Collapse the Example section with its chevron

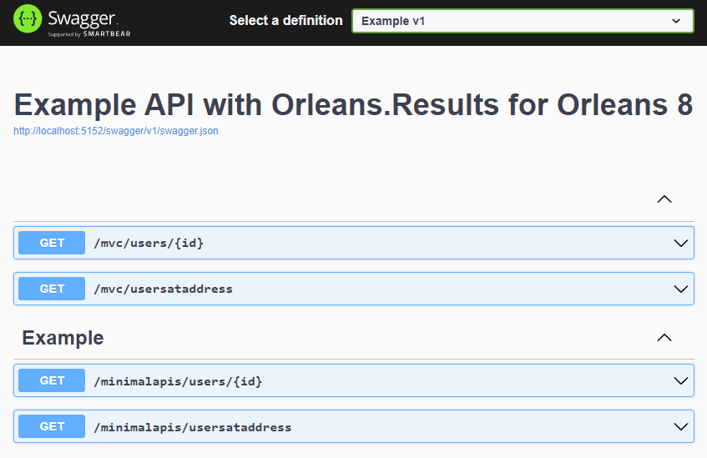coord(664,338)
